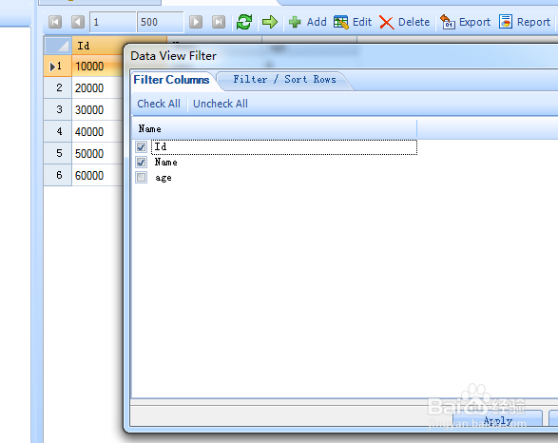
Task: Click the start row field showing 1
Action: pos(113,22)
